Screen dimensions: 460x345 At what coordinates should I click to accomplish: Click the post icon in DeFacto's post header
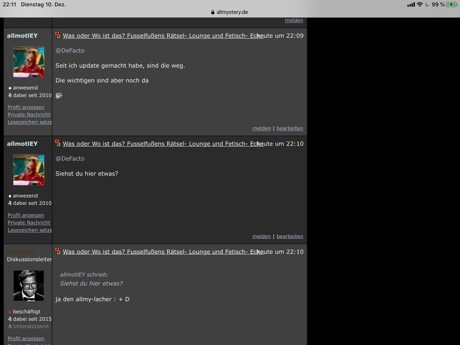tap(58, 251)
